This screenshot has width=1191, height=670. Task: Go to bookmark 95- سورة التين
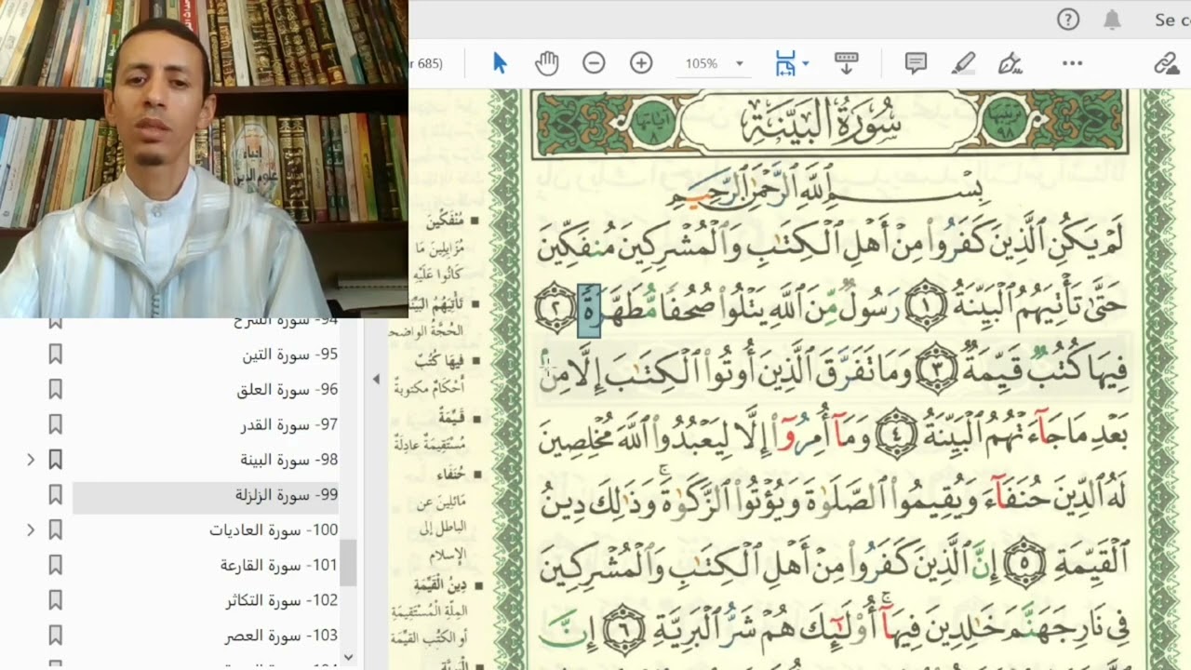click(289, 354)
